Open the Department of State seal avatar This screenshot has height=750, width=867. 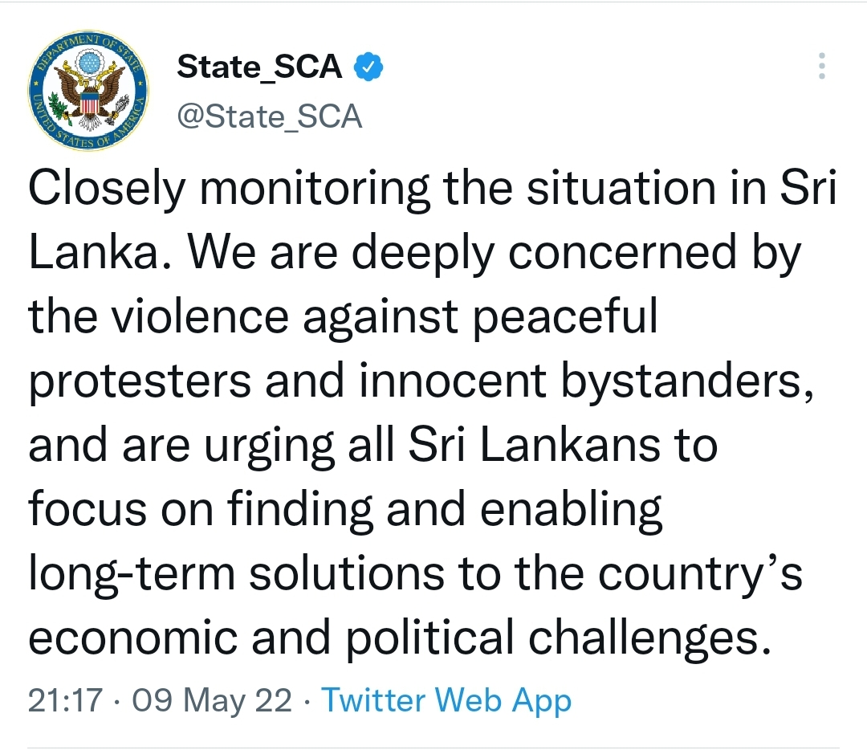click(88, 90)
